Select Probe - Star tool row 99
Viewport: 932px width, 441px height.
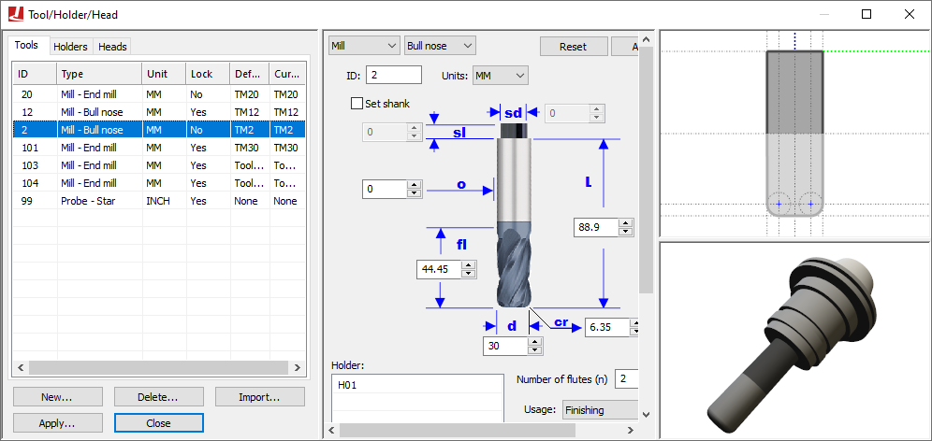(159, 201)
